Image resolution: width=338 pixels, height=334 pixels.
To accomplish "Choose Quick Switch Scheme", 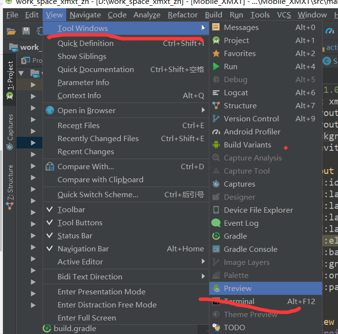I will [x=126, y=195].
